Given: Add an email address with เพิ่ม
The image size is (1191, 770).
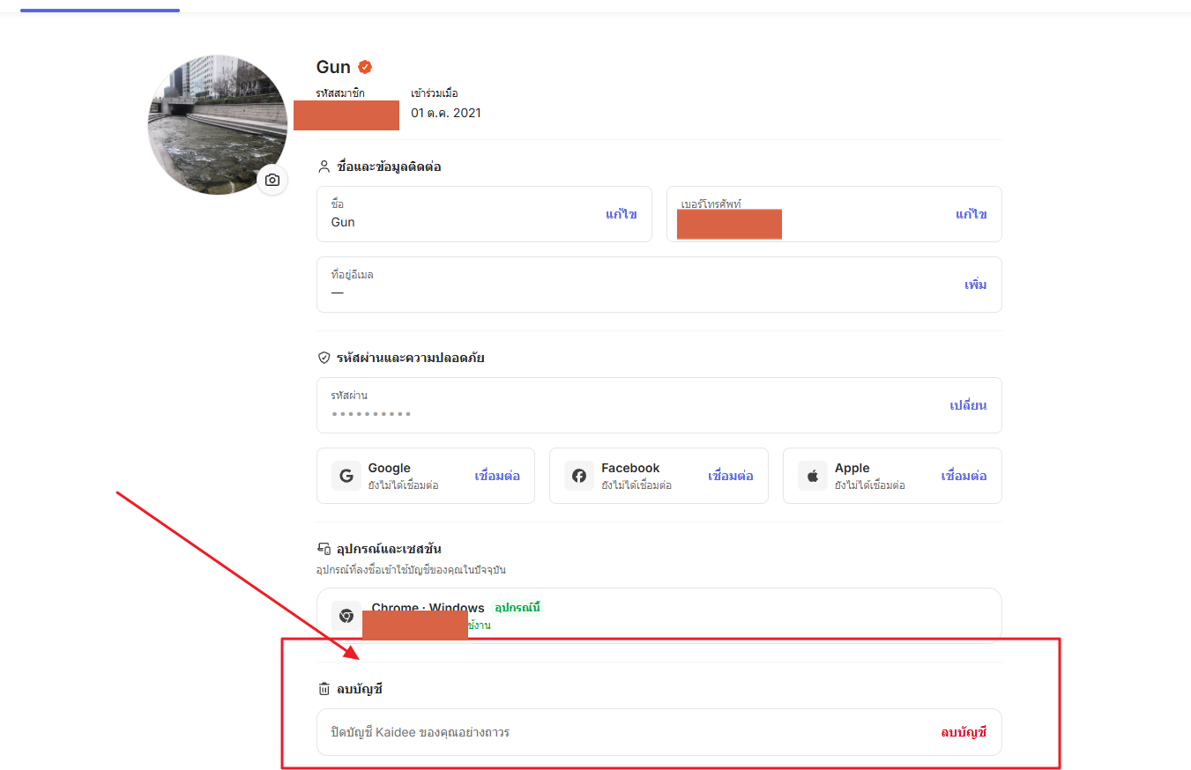Looking at the screenshot, I should pos(976,285).
